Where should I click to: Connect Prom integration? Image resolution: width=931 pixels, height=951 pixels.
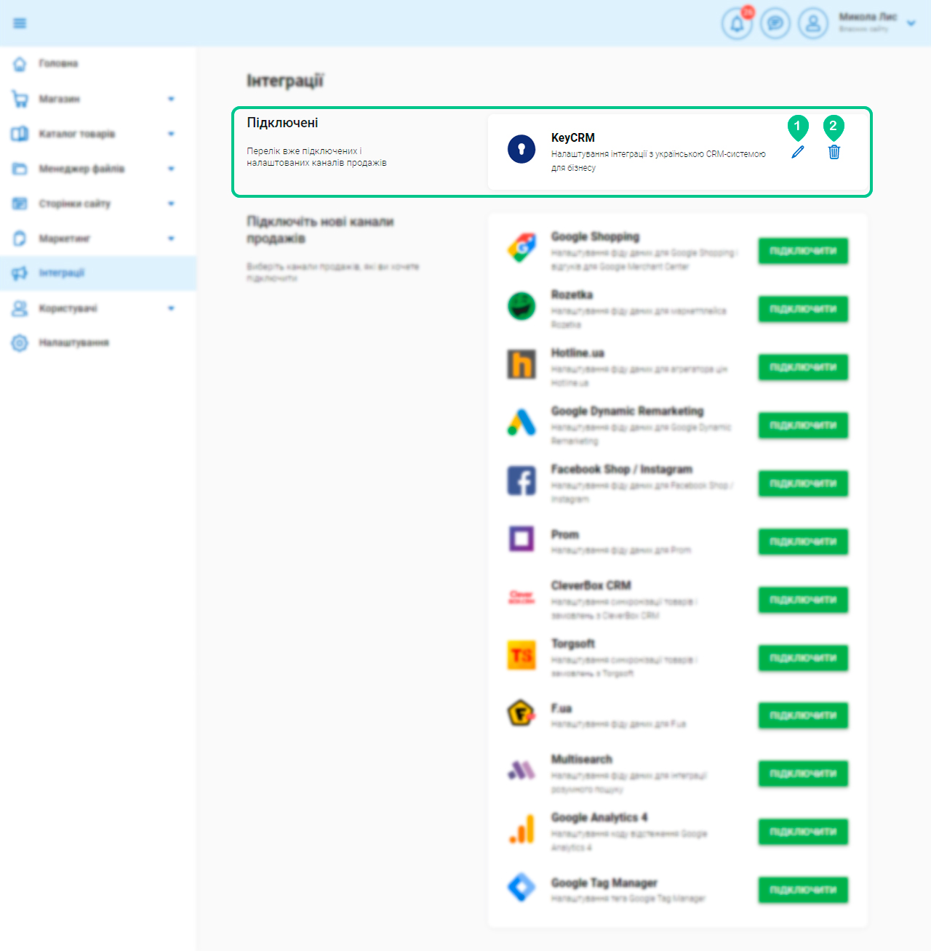pyautogui.click(x=803, y=542)
